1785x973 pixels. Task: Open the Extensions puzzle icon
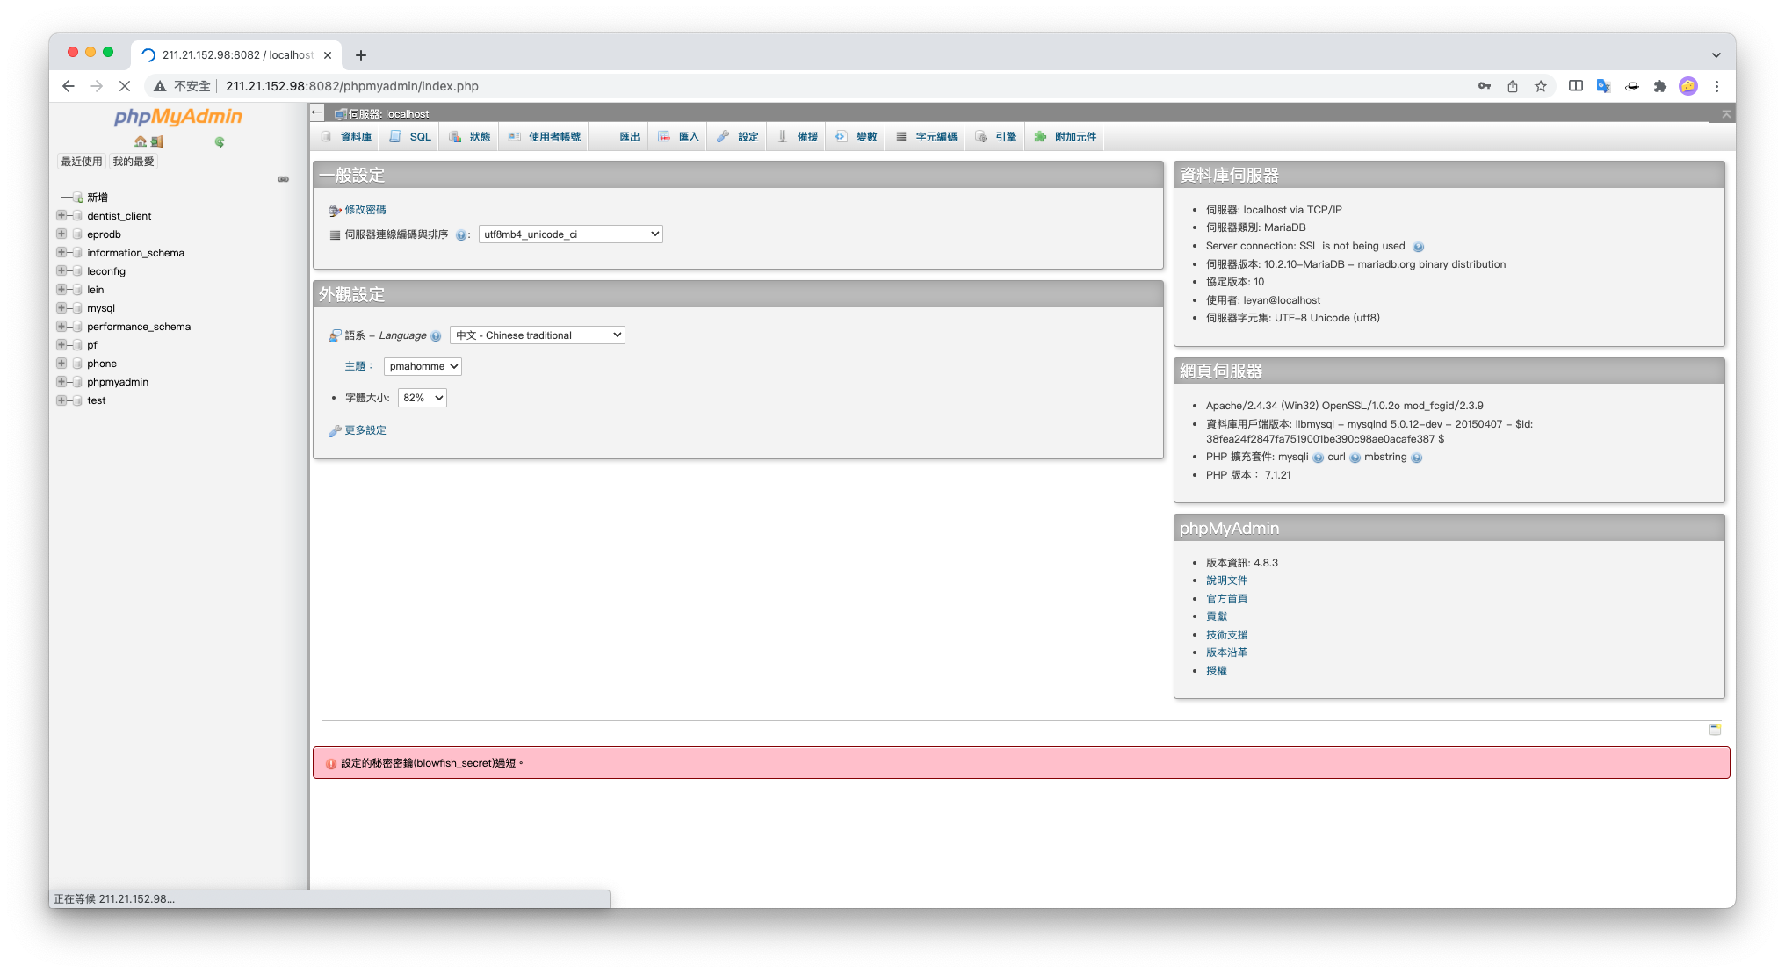[x=1660, y=86]
